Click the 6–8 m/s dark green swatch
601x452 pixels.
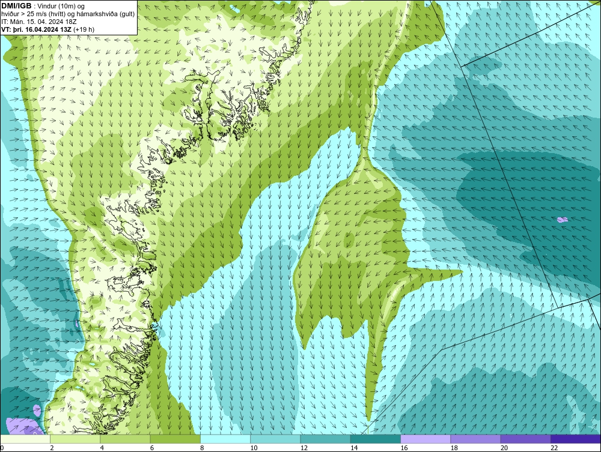point(175,439)
